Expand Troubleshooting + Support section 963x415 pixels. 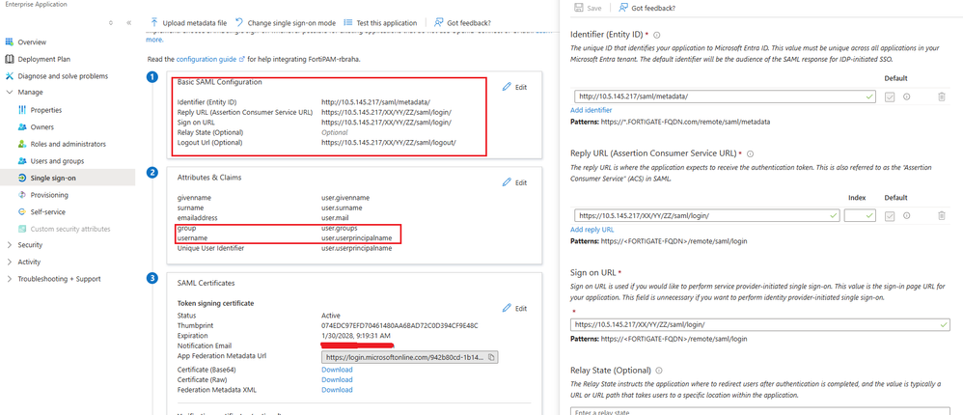tap(10, 279)
